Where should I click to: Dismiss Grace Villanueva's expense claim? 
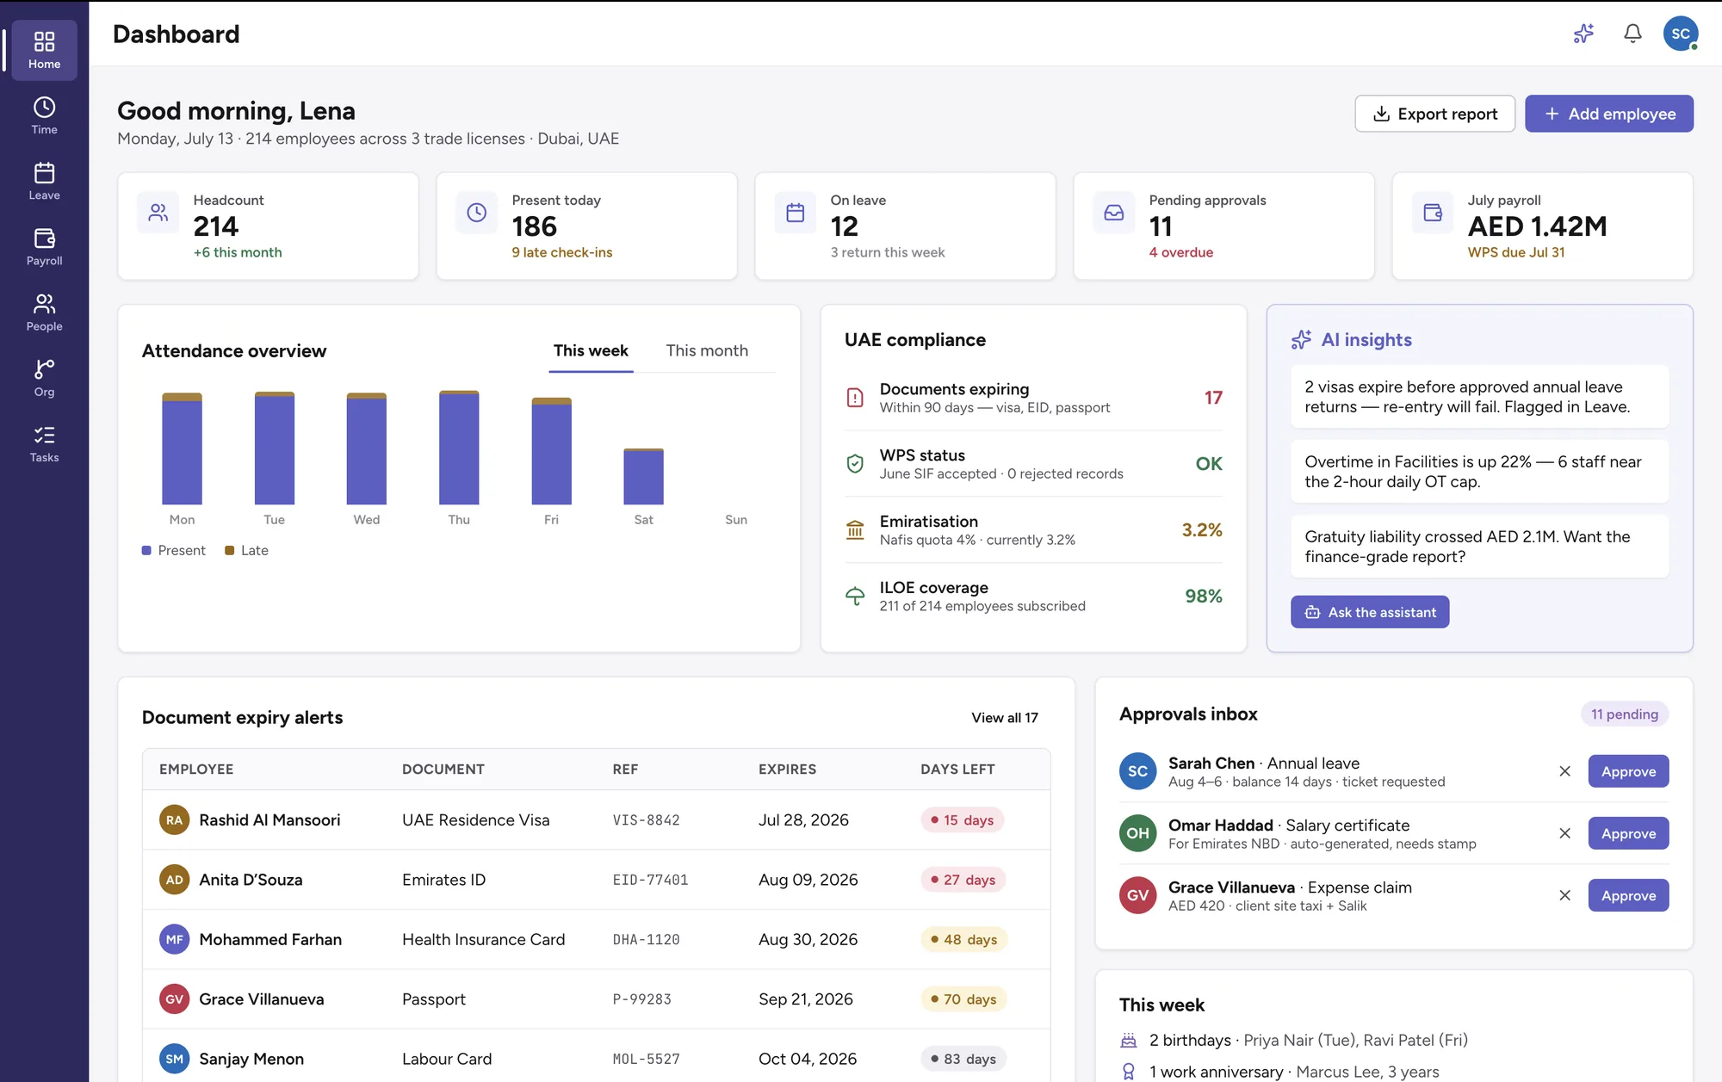pyautogui.click(x=1565, y=895)
